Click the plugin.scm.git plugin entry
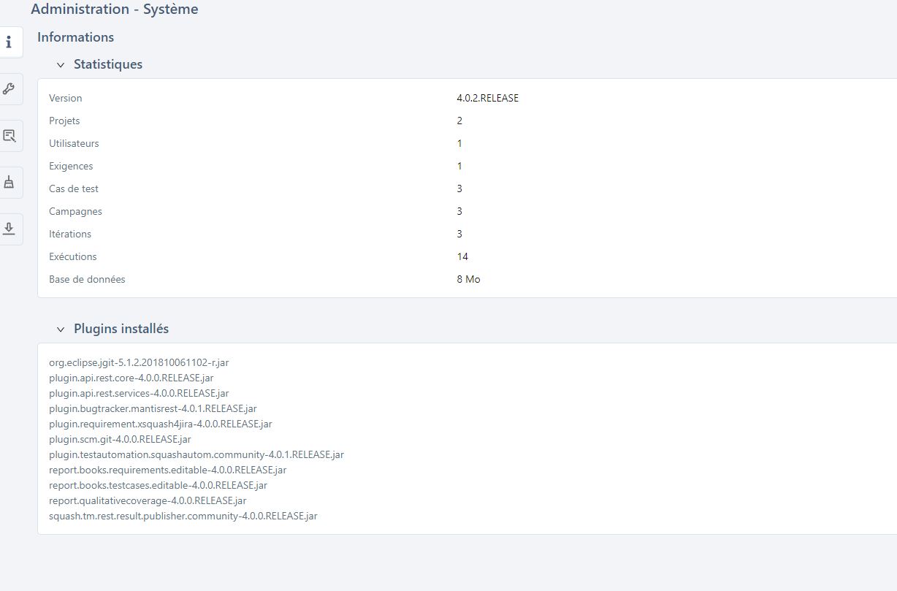Viewport: 897px width, 591px height. tap(120, 439)
